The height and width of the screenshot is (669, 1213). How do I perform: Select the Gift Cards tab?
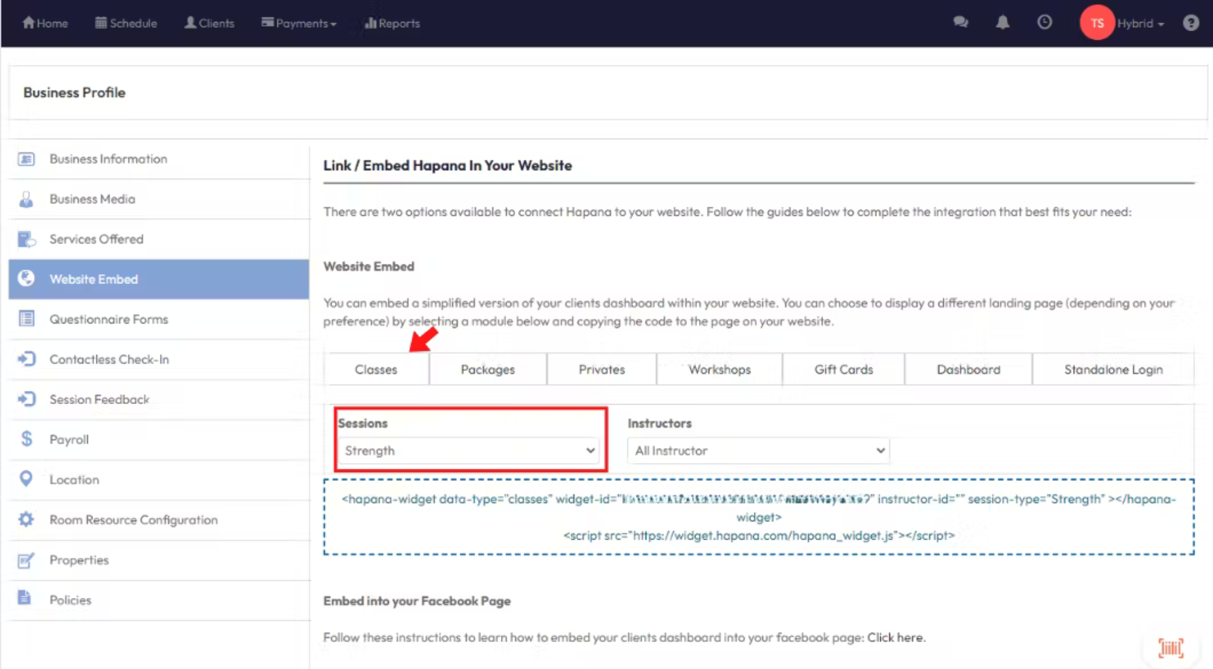tap(843, 369)
